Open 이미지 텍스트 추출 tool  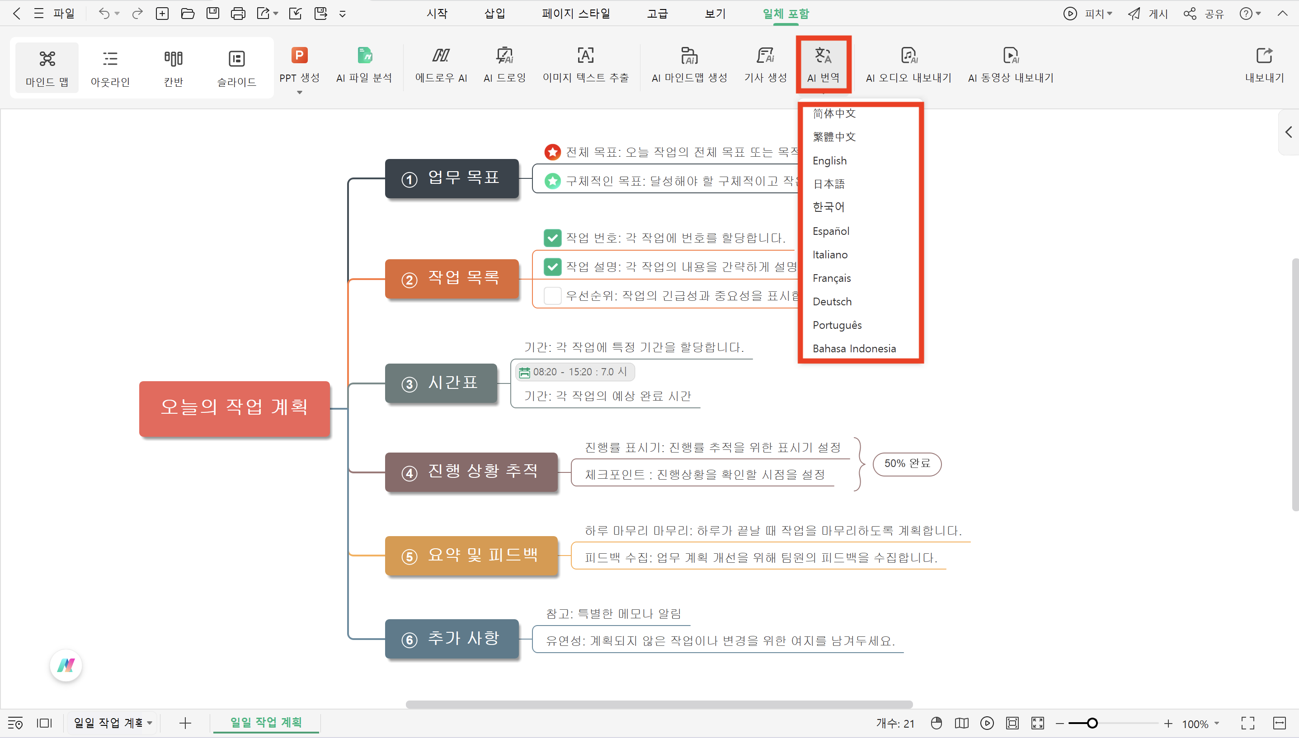pos(585,65)
